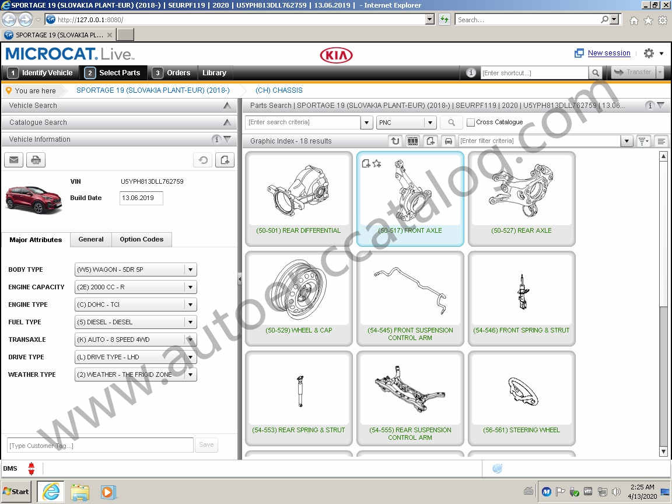Go to Orders step
The height and width of the screenshot is (504, 672).
[x=172, y=73]
